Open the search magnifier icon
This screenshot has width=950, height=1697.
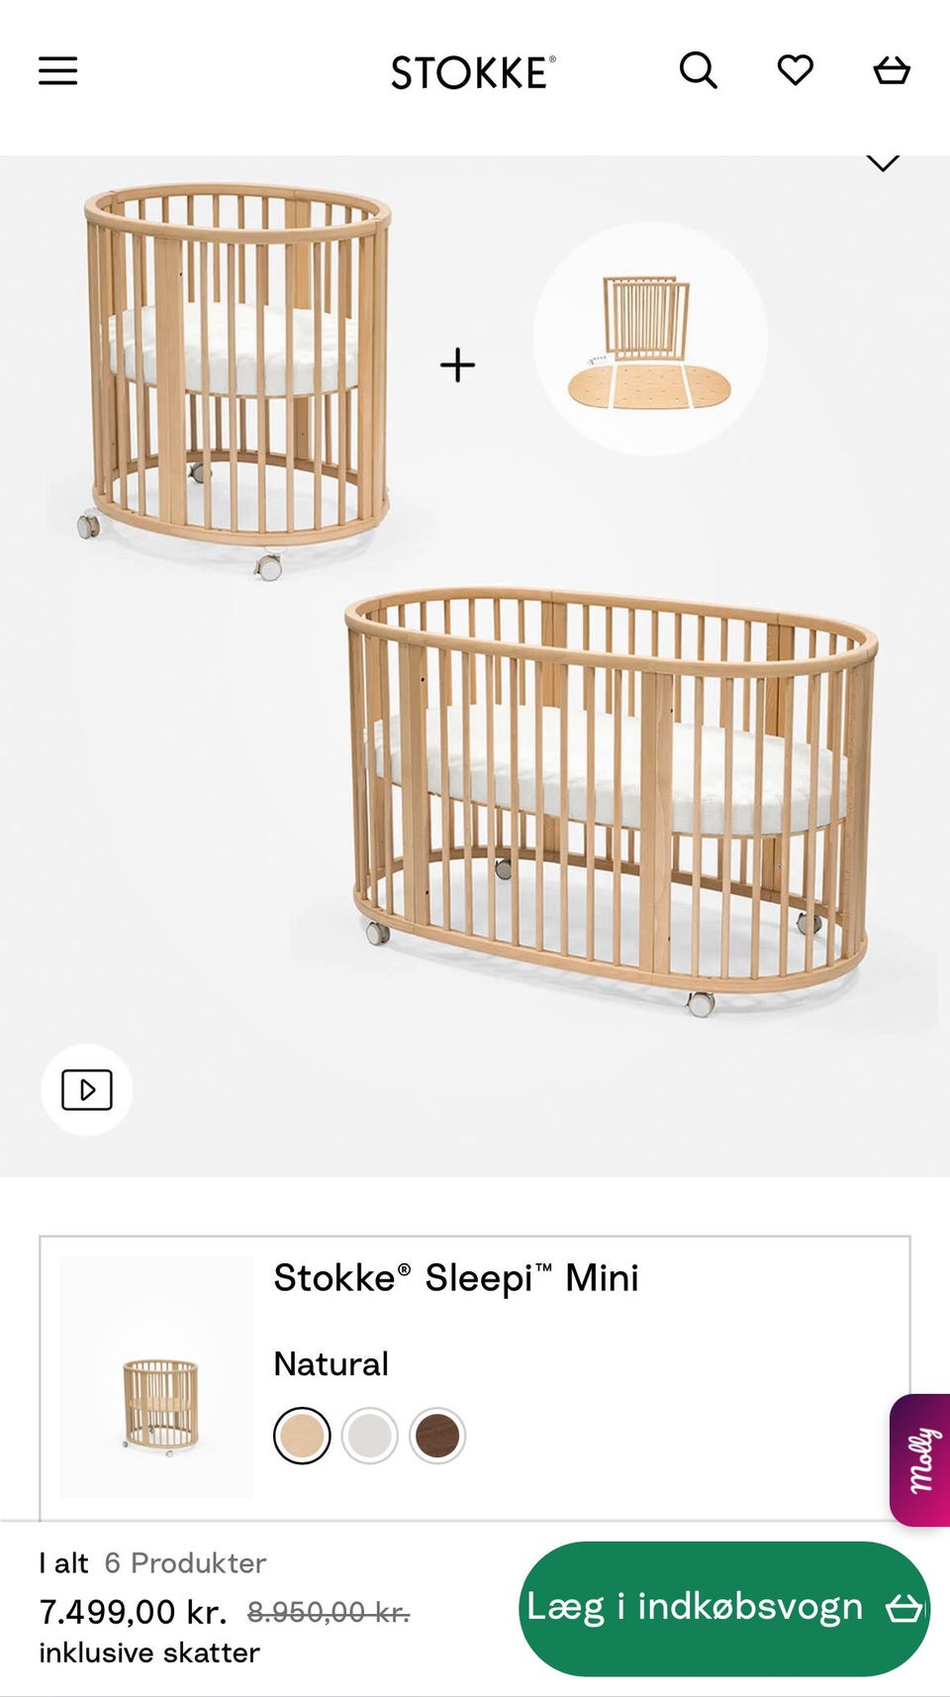[x=698, y=71]
